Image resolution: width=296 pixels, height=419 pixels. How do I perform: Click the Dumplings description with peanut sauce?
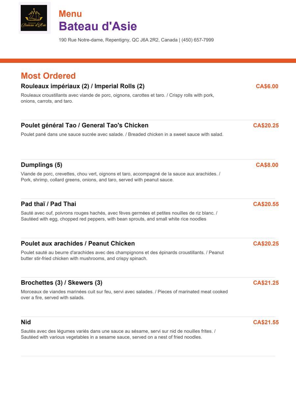tap(120, 177)
